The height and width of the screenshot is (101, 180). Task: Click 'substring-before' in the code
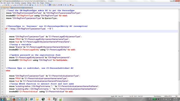tap(23, 86)
